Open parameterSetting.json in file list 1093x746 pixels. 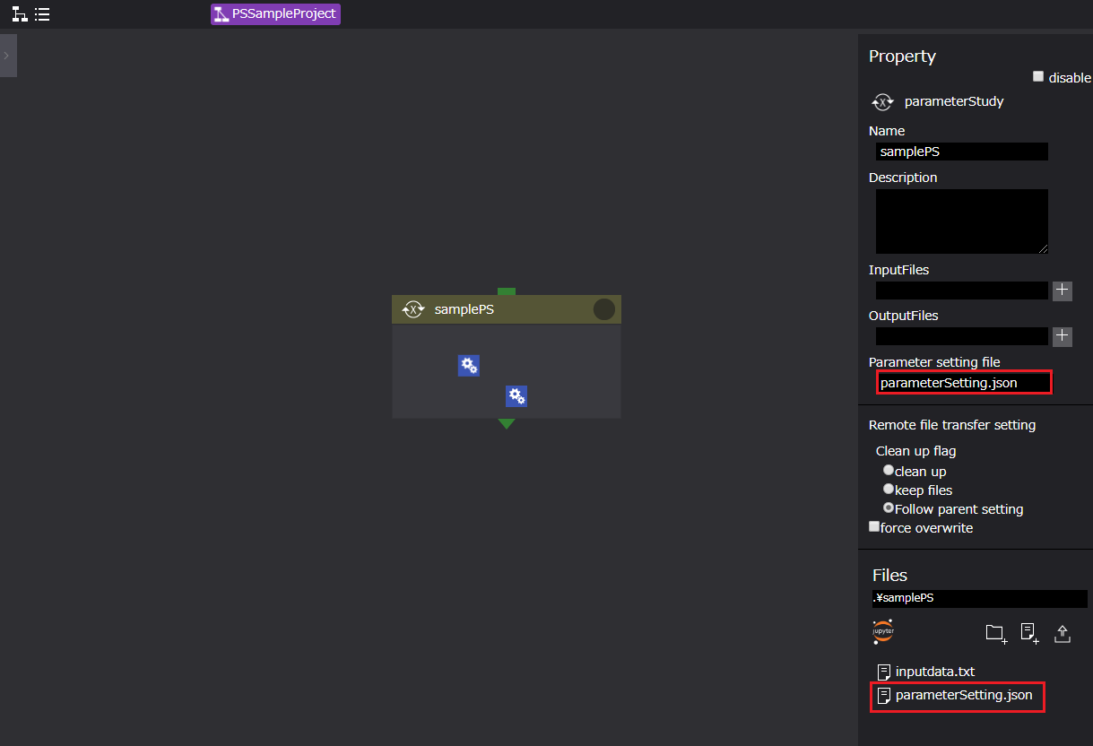tap(963, 695)
